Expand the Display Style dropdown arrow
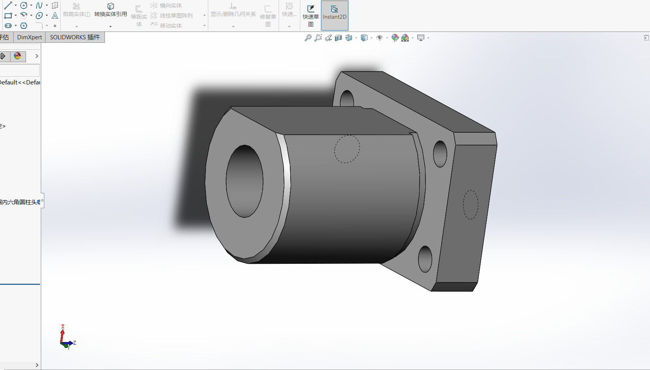The image size is (650, 370). 372,38
